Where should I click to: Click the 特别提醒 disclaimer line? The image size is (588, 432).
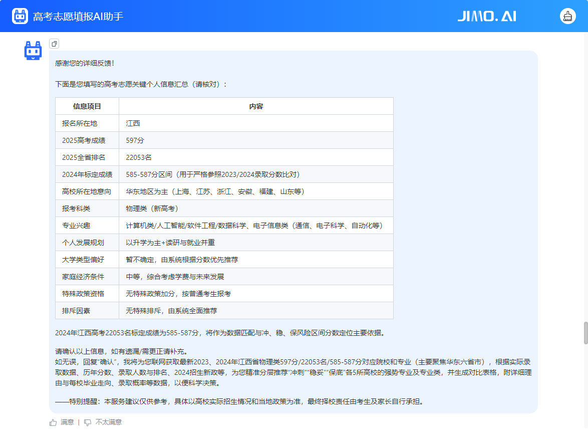click(x=240, y=401)
